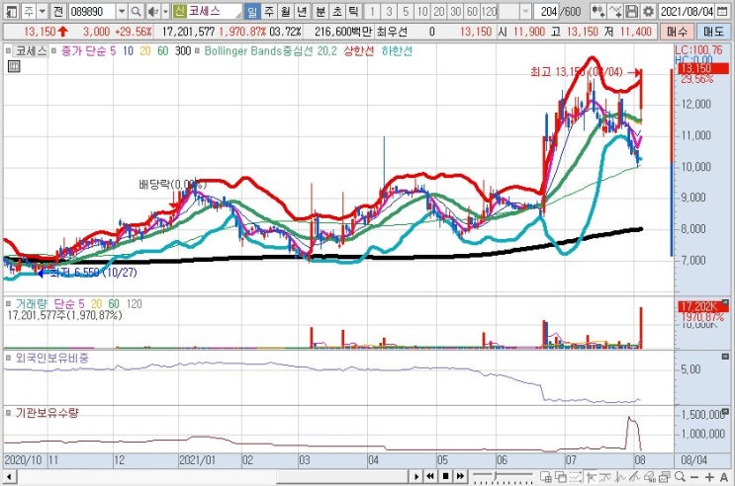Click the grid table icon below 코세스 label
Screen dimensions: 735x486
(x=14, y=66)
